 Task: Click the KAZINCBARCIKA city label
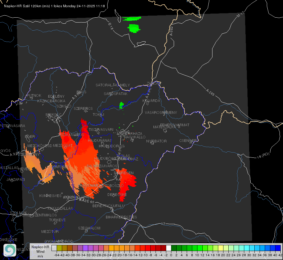point(51,101)
